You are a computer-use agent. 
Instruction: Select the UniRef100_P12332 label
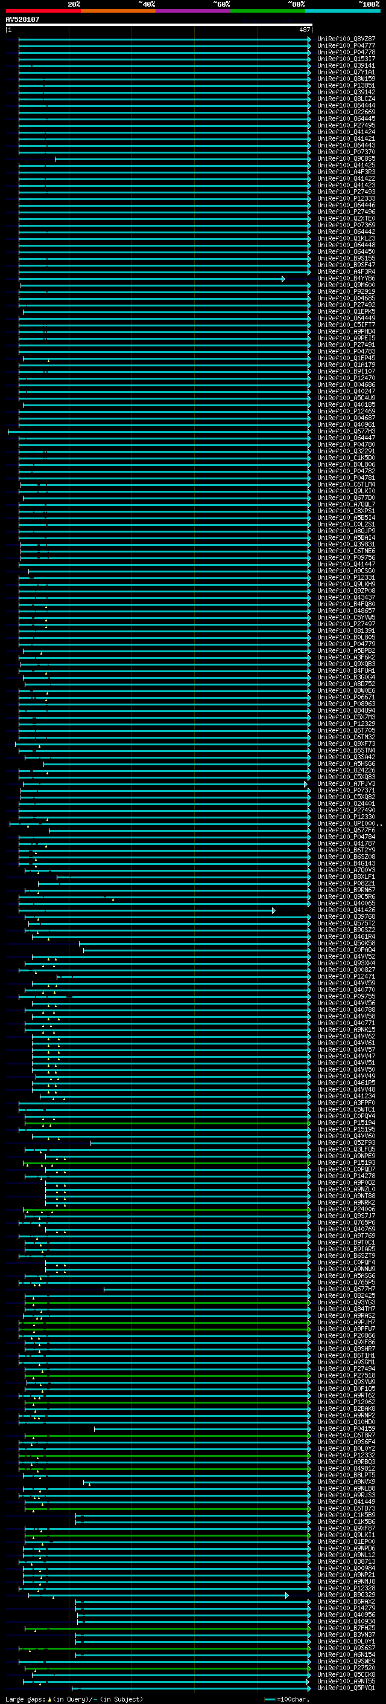coord(346,1456)
